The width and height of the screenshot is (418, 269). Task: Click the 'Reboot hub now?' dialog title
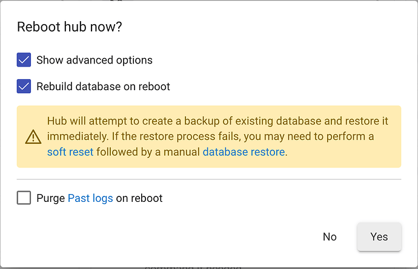coord(69,27)
